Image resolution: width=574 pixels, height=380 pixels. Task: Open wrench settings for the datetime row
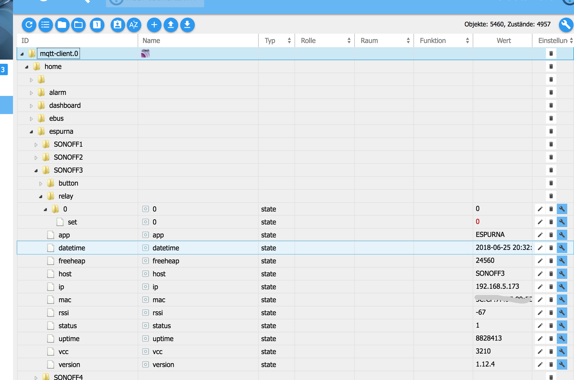(562, 248)
